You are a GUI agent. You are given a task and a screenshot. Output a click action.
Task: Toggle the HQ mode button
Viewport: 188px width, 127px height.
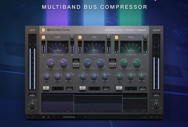tap(151, 117)
